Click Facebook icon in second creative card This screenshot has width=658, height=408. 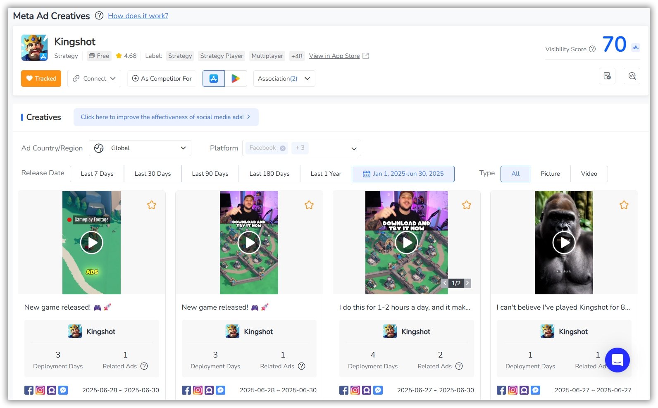(x=186, y=390)
